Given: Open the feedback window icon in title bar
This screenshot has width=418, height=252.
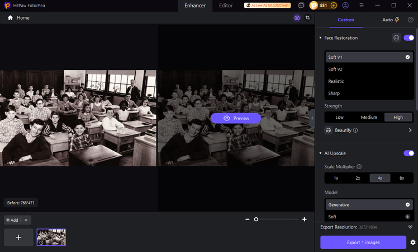Looking at the screenshot, I should tap(301, 6).
